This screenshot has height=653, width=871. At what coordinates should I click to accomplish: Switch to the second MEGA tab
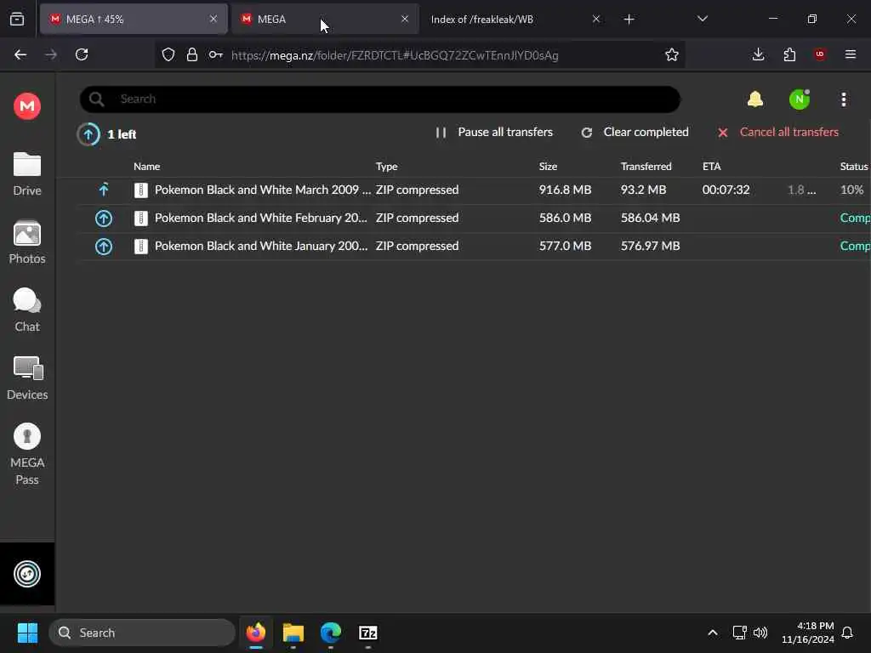325,20
